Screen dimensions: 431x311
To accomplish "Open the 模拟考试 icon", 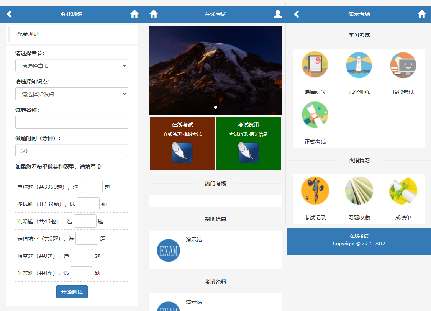I will click(403, 65).
